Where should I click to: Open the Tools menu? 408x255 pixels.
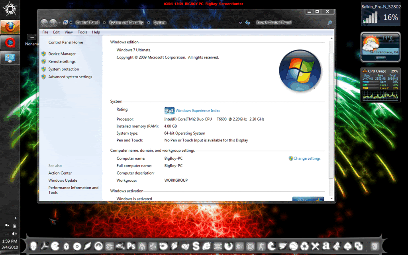pyautogui.click(x=82, y=32)
